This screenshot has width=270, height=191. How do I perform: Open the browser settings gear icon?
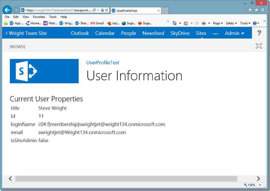tap(263, 10)
